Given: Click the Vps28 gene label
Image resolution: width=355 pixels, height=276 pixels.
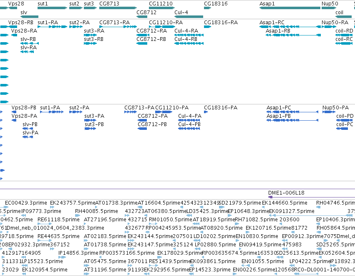Looking at the screenshot, I should 16,4.
